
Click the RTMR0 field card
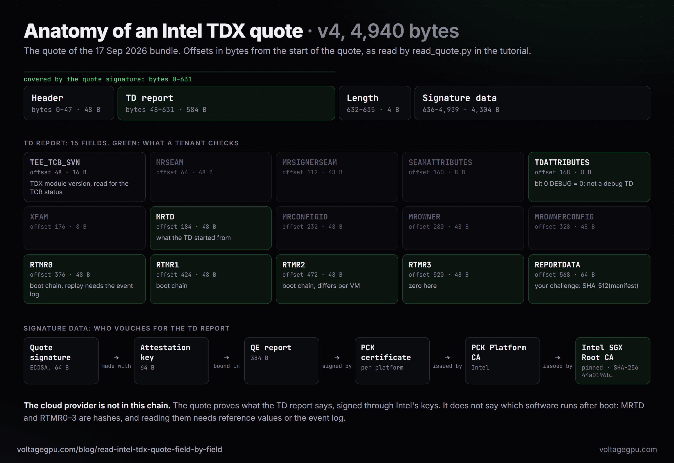[85, 279]
